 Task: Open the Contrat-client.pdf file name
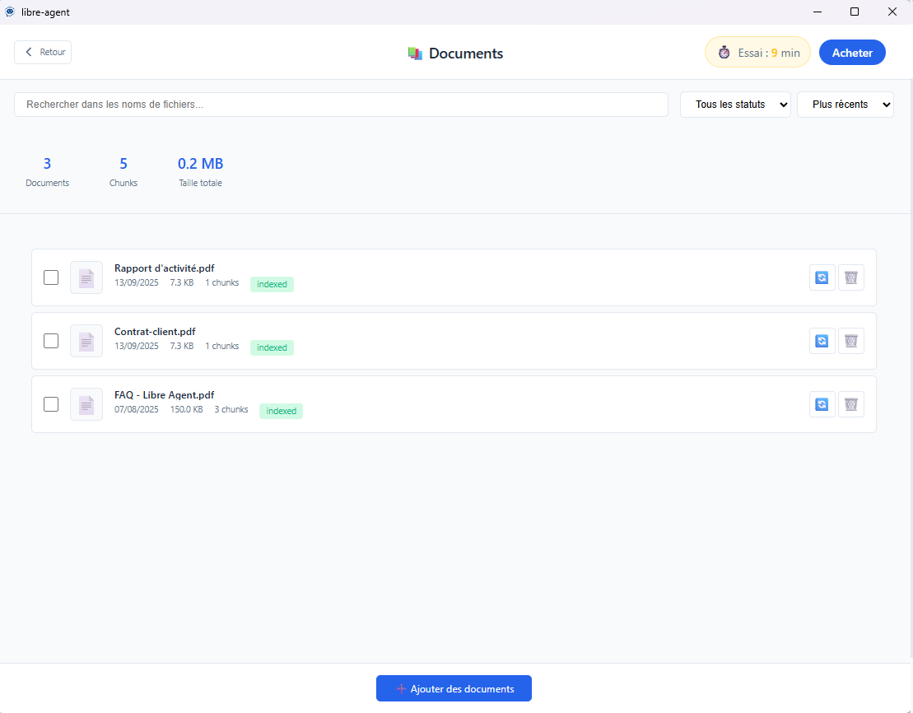(155, 332)
